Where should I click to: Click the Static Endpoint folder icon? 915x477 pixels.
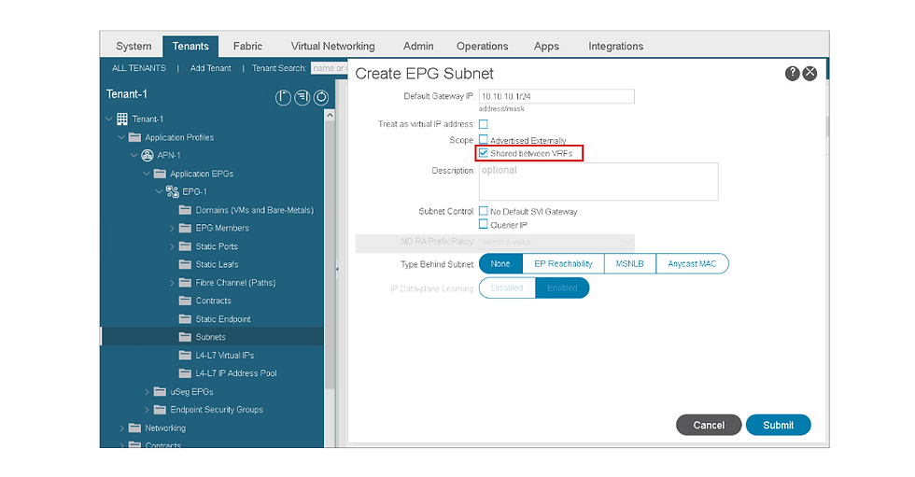pyautogui.click(x=185, y=319)
